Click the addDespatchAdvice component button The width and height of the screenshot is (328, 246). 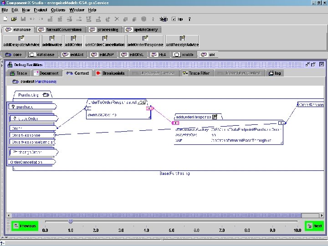[21, 41]
